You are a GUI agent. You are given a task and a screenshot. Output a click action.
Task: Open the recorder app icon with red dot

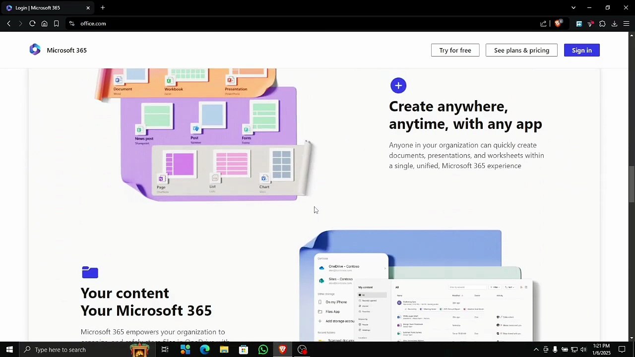(302, 350)
